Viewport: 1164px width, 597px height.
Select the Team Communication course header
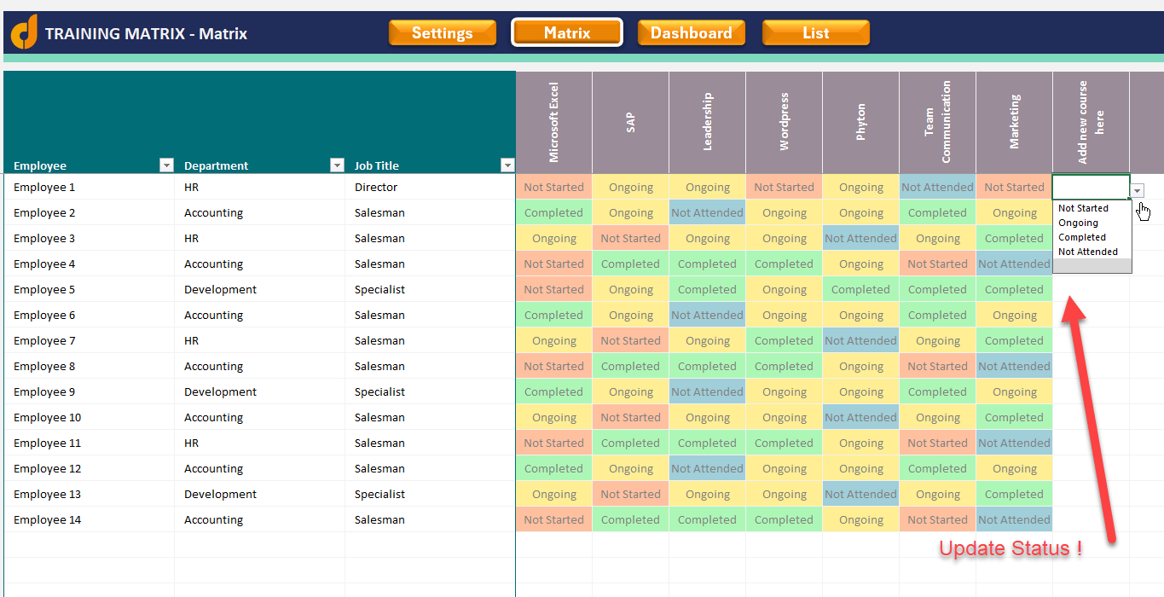[x=938, y=122]
